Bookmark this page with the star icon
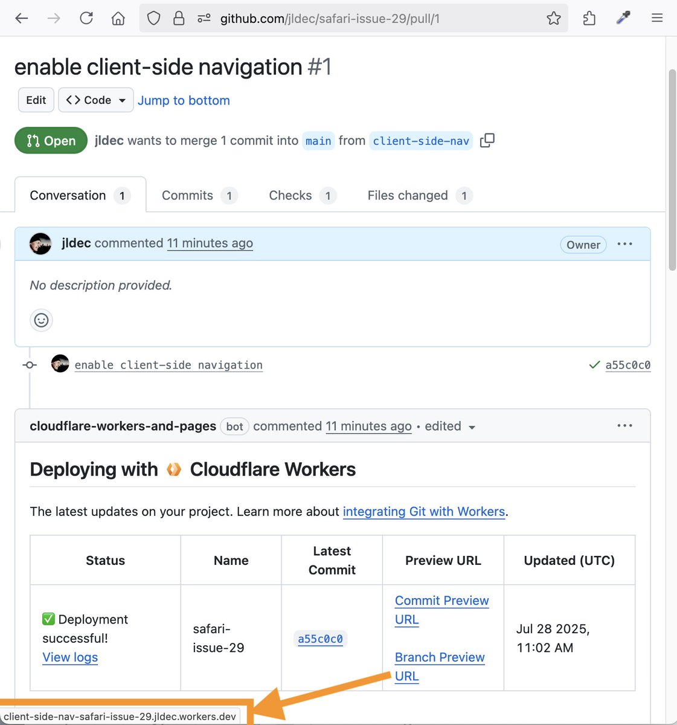Image resolution: width=677 pixels, height=725 pixels. click(553, 18)
